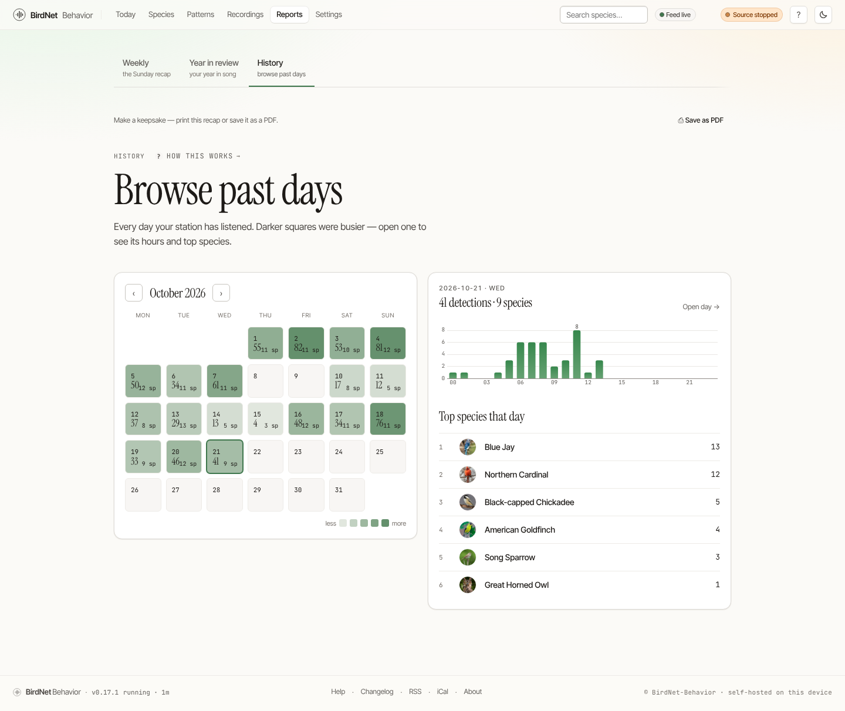Image resolution: width=845 pixels, height=711 pixels.
Task: Click the BirdNet Behavior waveform logo icon
Action: click(19, 15)
